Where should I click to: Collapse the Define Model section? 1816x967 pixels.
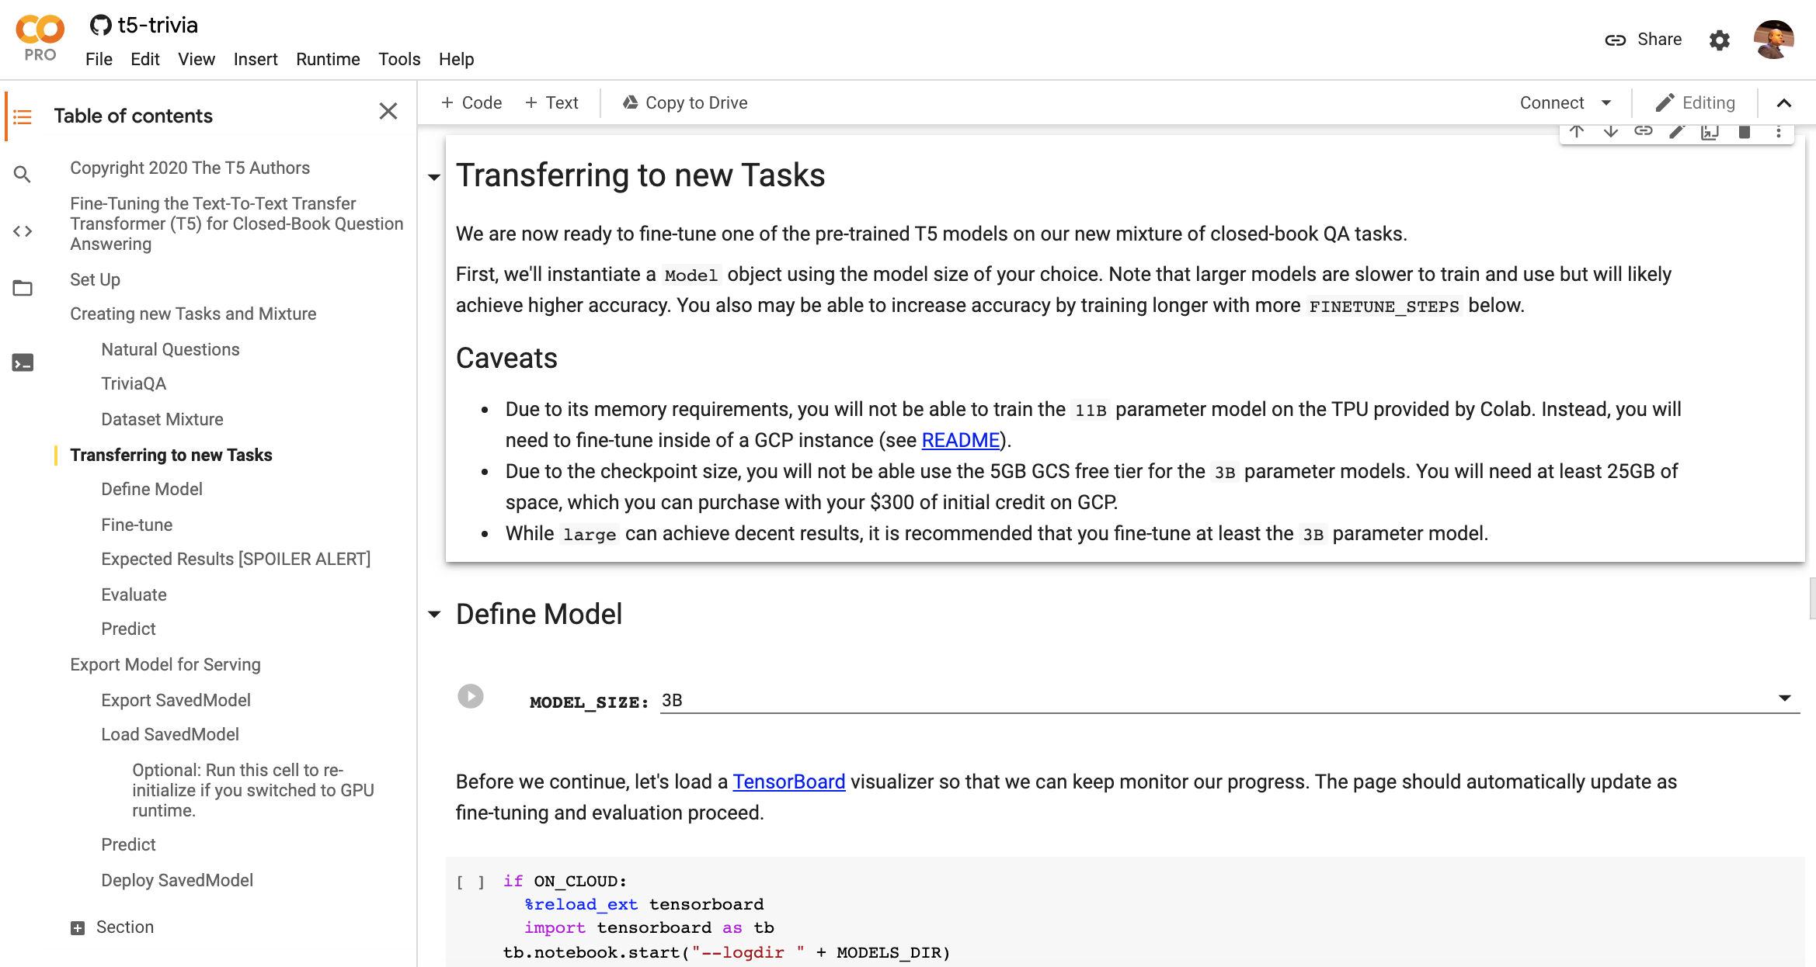434,615
